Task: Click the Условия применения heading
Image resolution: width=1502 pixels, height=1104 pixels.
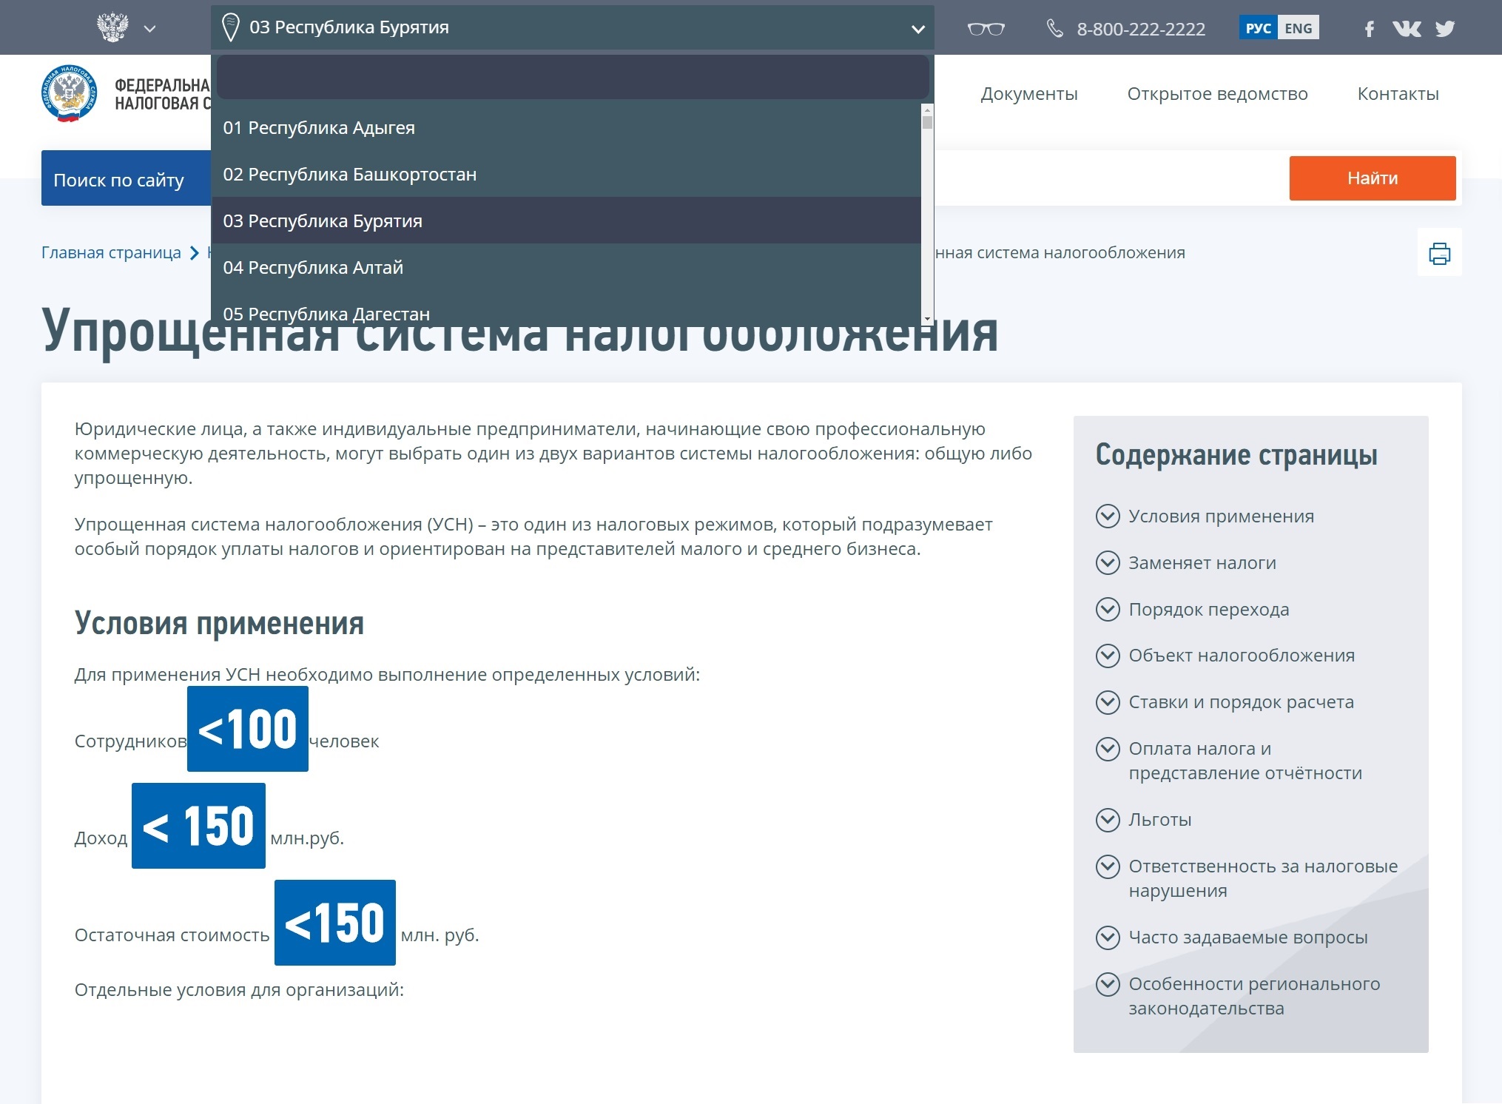Action: [x=220, y=623]
